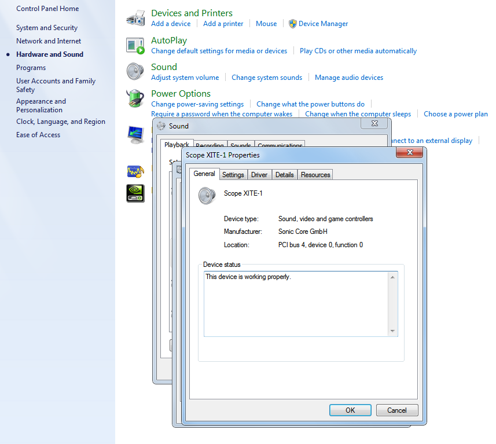
Task: Open Mouse settings link
Action: click(x=266, y=24)
